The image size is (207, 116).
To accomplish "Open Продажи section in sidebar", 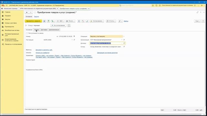I will pos(8,16).
